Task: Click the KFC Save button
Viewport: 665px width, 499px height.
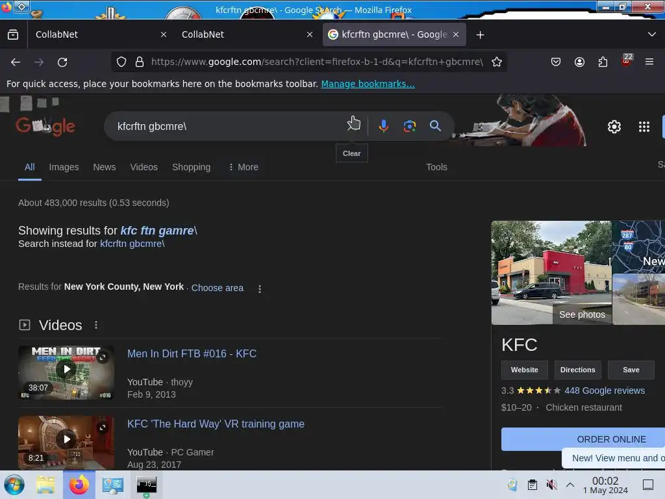Action: click(x=631, y=370)
